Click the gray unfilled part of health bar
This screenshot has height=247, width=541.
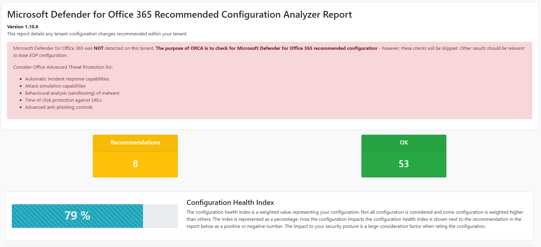(x=160, y=216)
